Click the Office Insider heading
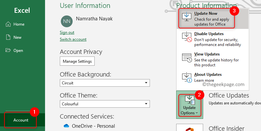Viewport: 261px width, 131px height. coord(226,128)
